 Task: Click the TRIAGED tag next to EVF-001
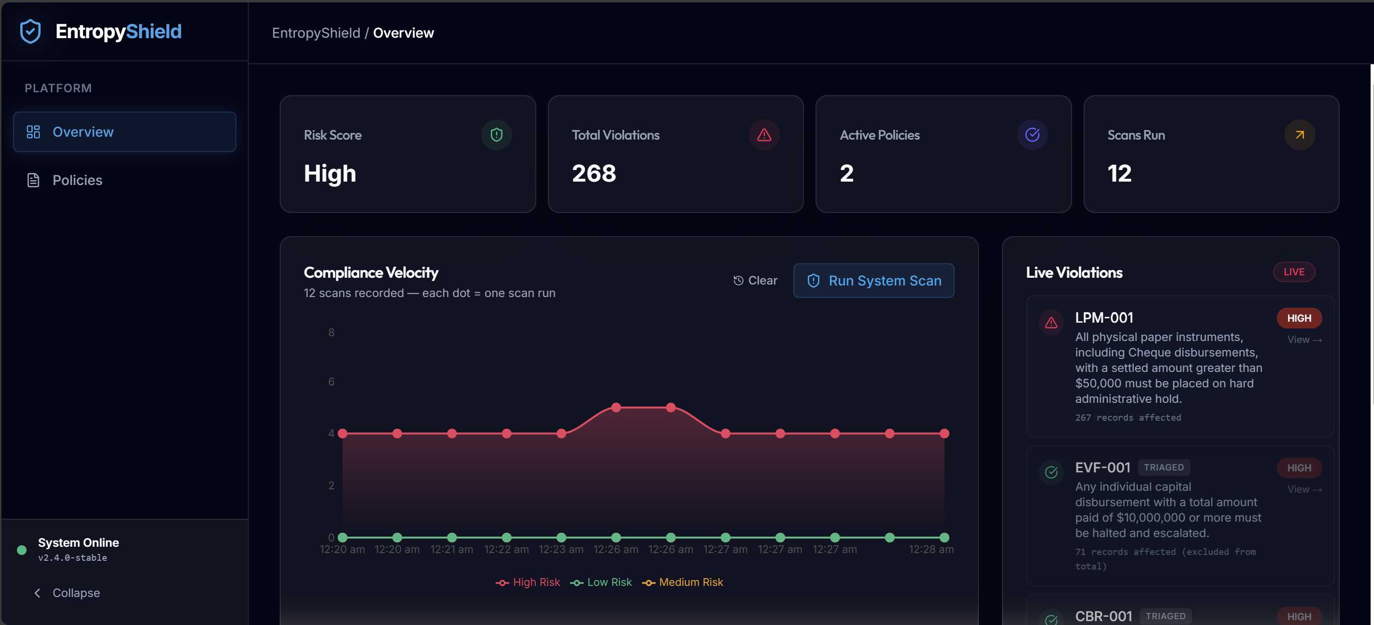click(x=1163, y=468)
